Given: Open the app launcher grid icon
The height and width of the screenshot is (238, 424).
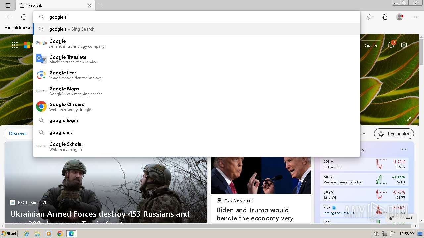Looking at the screenshot, I should (15, 45).
